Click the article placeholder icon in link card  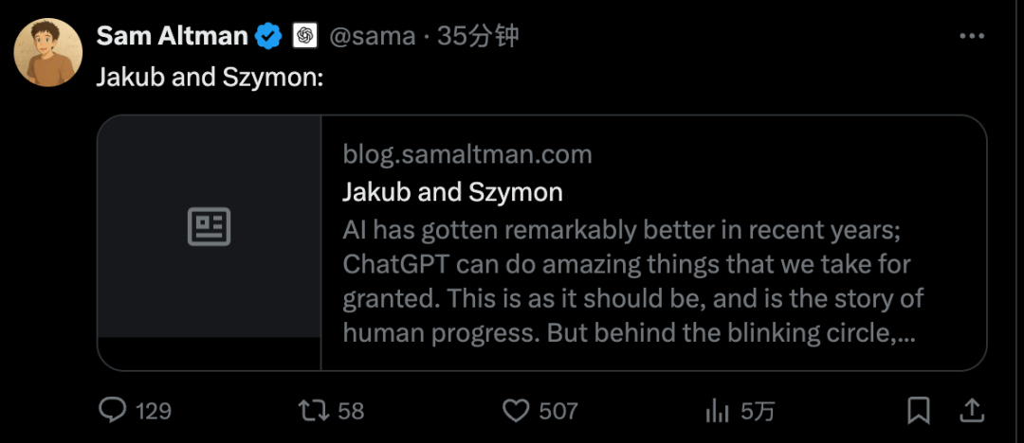pyautogui.click(x=209, y=227)
